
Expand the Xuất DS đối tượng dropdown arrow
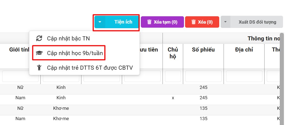coord(225,22)
